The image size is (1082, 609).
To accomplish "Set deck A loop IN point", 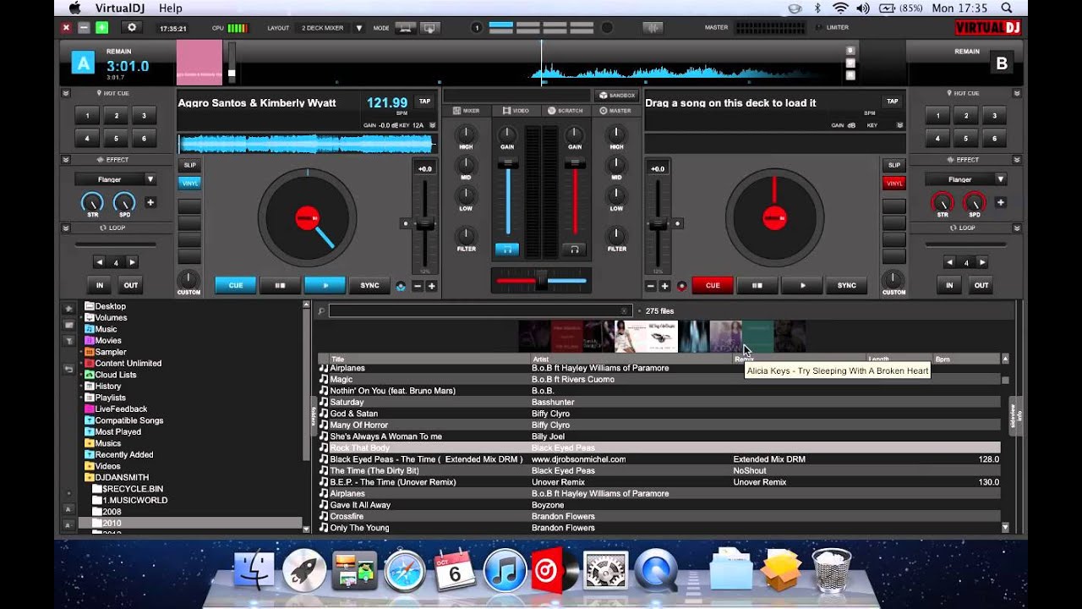I will point(100,285).
